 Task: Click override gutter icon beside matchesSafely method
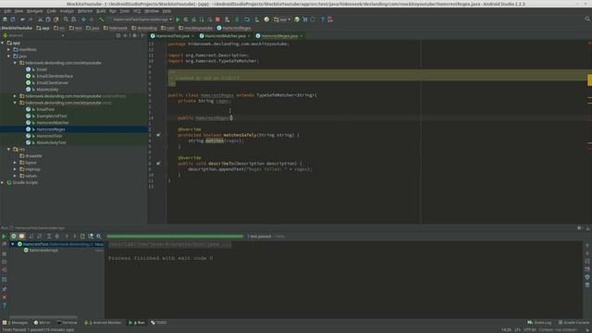[158, 135]
